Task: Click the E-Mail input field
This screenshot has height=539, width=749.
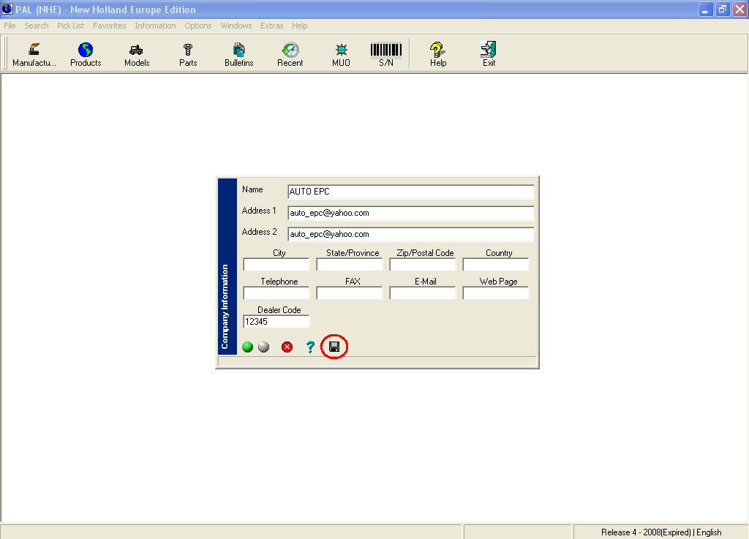Action: point(423,293)
